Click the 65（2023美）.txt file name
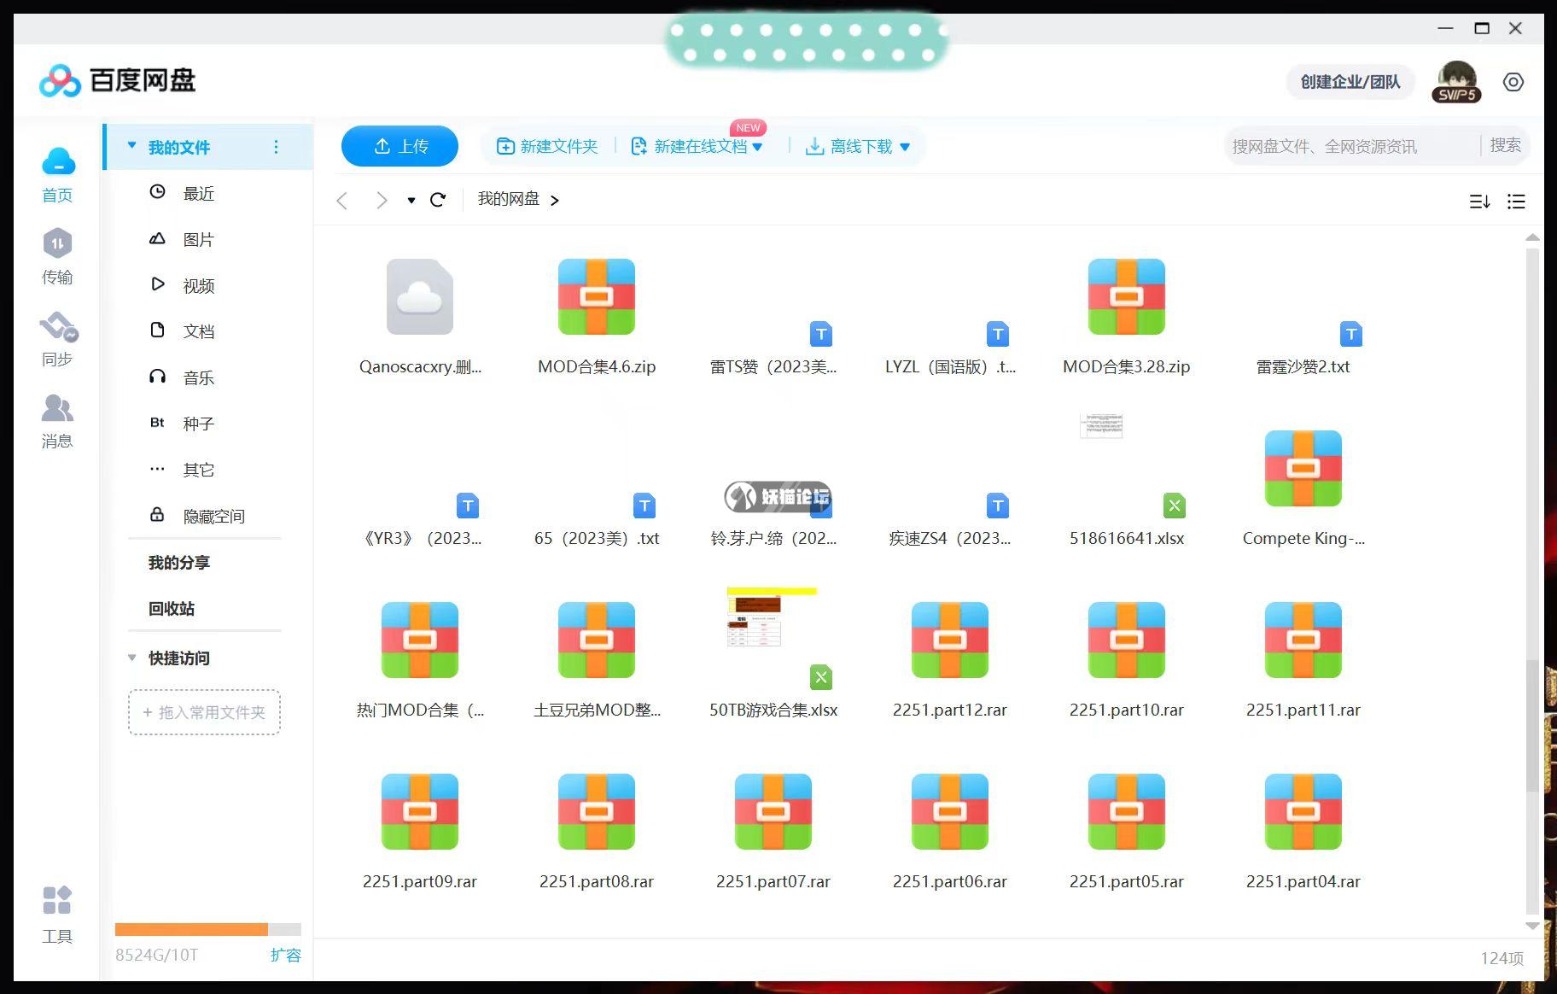1557x994 pixels. click(x=597, y=538)
